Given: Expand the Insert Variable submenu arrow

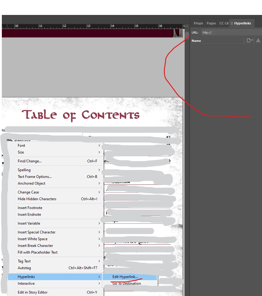Looking at the screenshot, I should pos(99,223).
